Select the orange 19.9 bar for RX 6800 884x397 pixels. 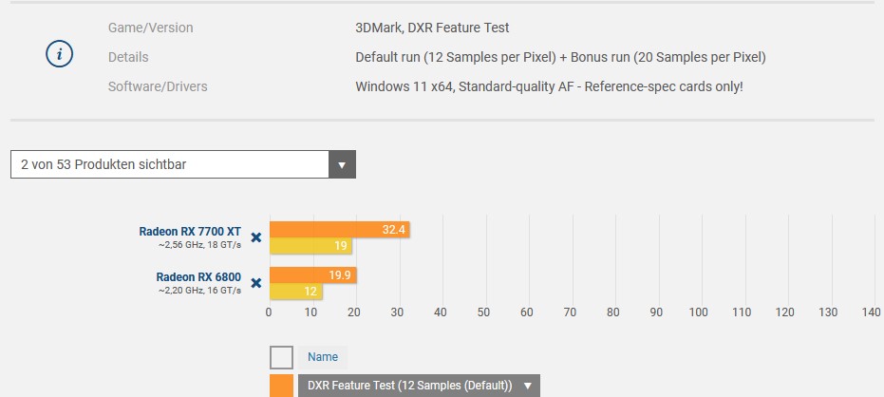(313, 275)
